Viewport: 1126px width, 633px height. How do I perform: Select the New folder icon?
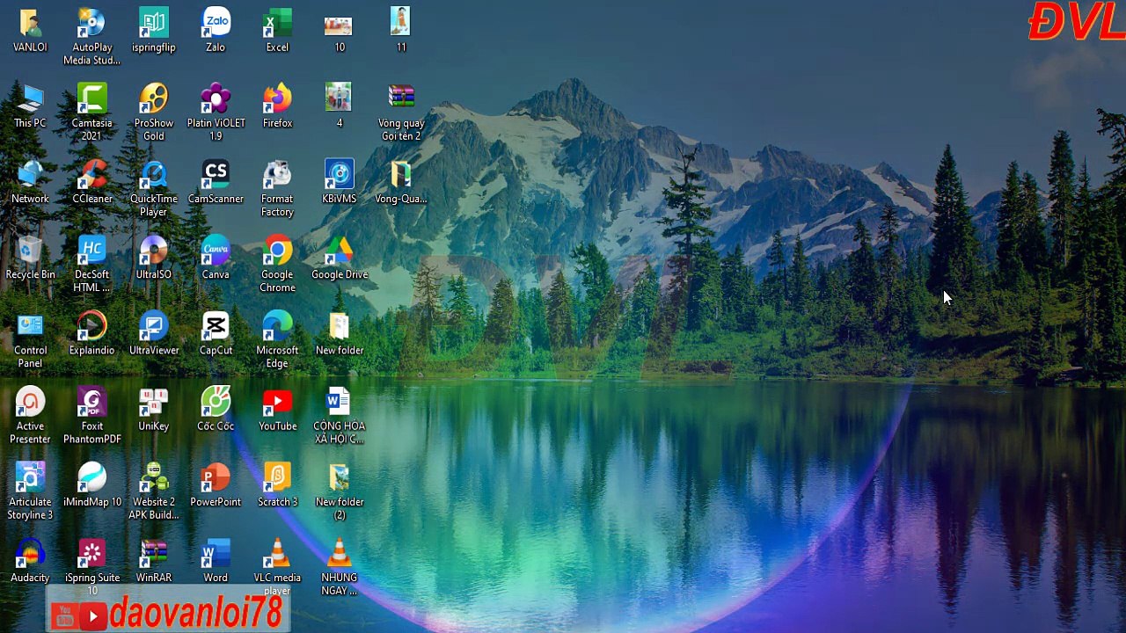pos(340,326)
